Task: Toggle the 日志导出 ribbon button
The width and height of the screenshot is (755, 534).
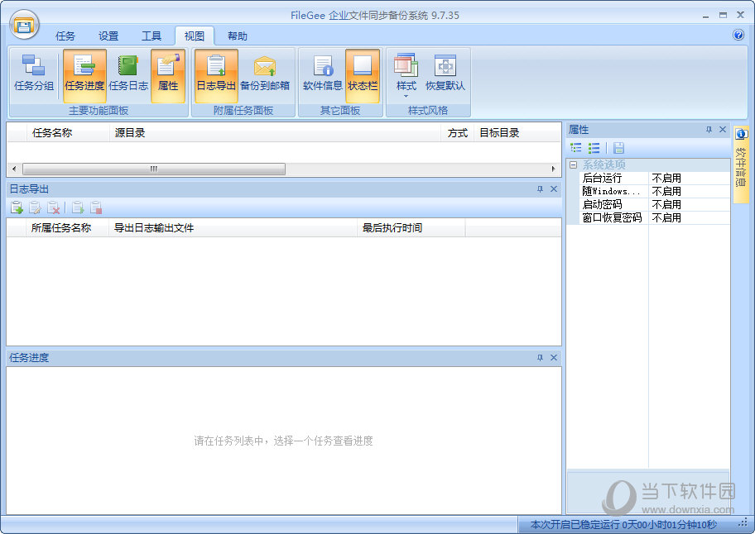Action: [216, 75]
